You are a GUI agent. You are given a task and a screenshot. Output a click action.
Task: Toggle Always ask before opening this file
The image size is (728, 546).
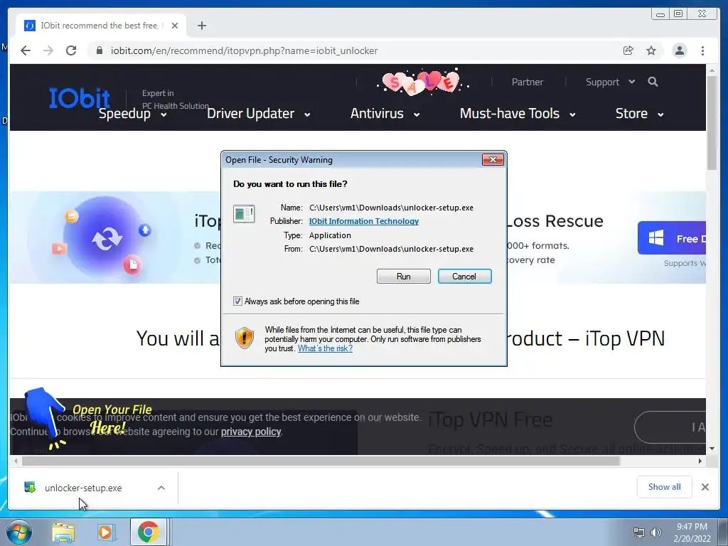click(x=237, y=301)
